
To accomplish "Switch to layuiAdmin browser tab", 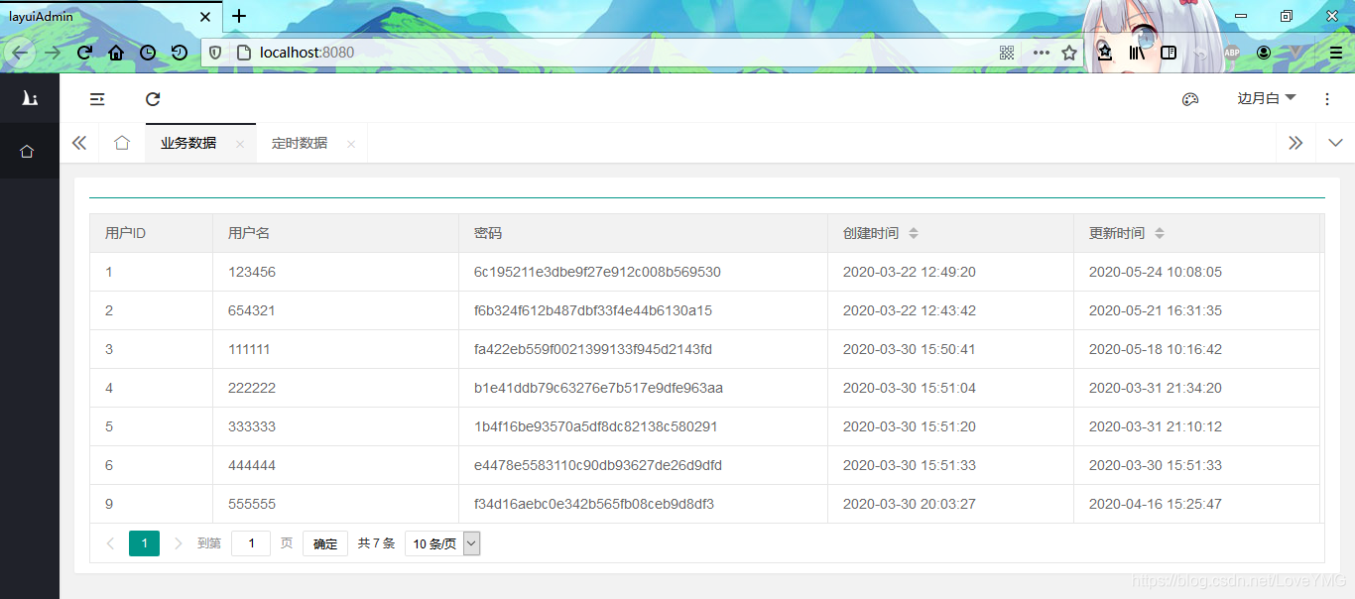I will point(110,17).
